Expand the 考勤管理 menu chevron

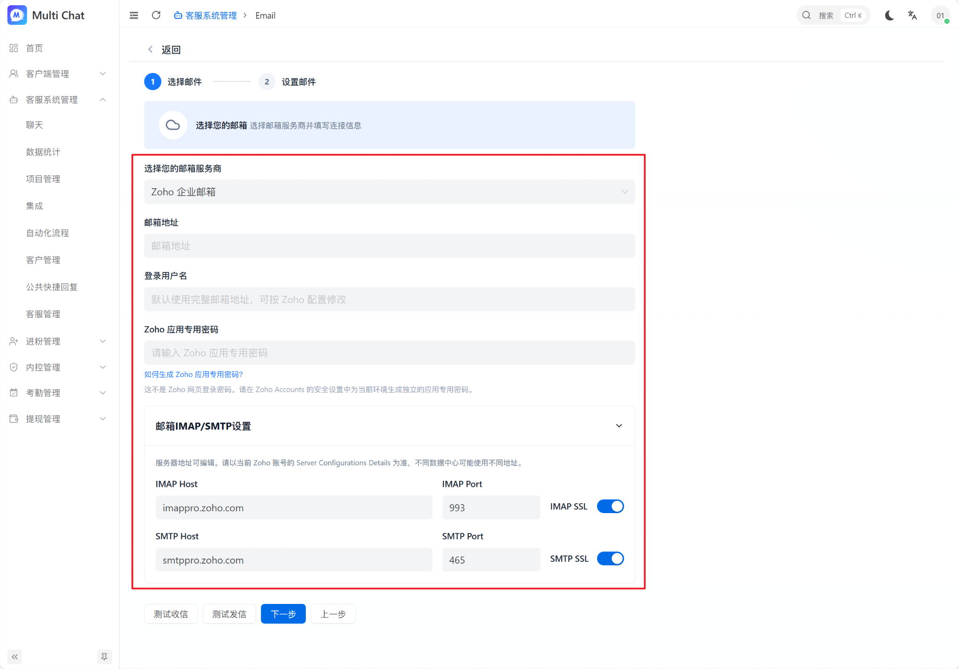tap(103, 393)
